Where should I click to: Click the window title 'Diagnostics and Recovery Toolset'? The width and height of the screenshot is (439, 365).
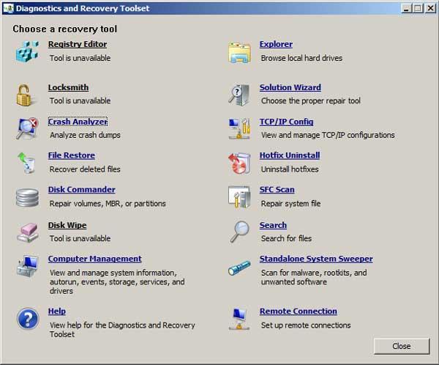[x=82, y=8]
